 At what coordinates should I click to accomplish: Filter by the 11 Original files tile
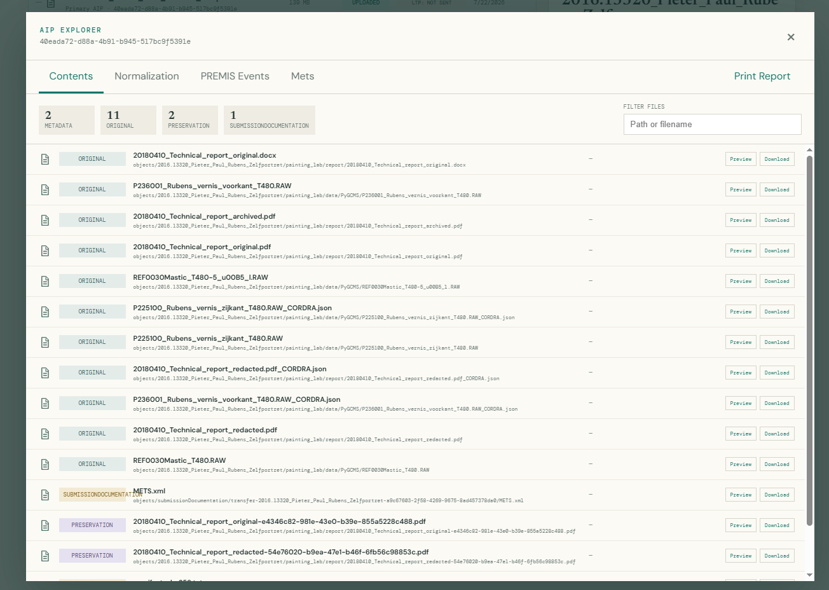pyautogui.click(x=128, y=120)
